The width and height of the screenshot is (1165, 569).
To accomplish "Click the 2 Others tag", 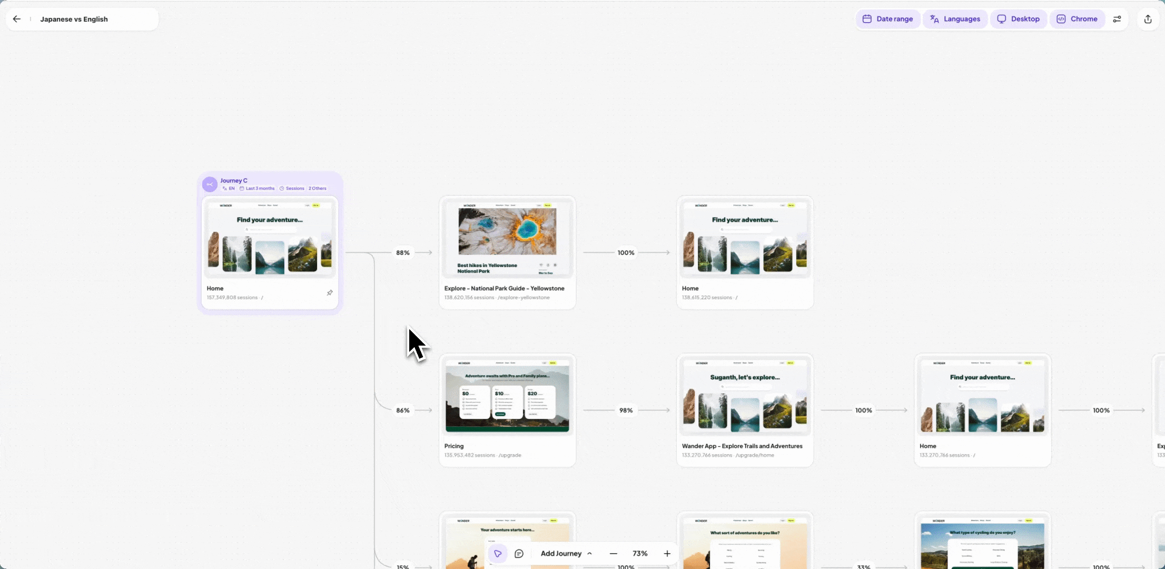I will click(318, 189).
